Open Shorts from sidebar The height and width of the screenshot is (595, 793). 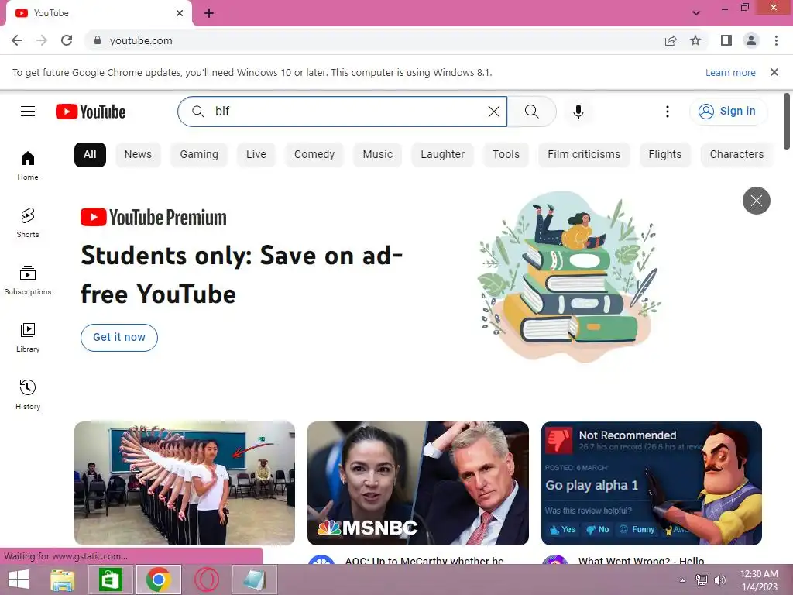[28, 223]
